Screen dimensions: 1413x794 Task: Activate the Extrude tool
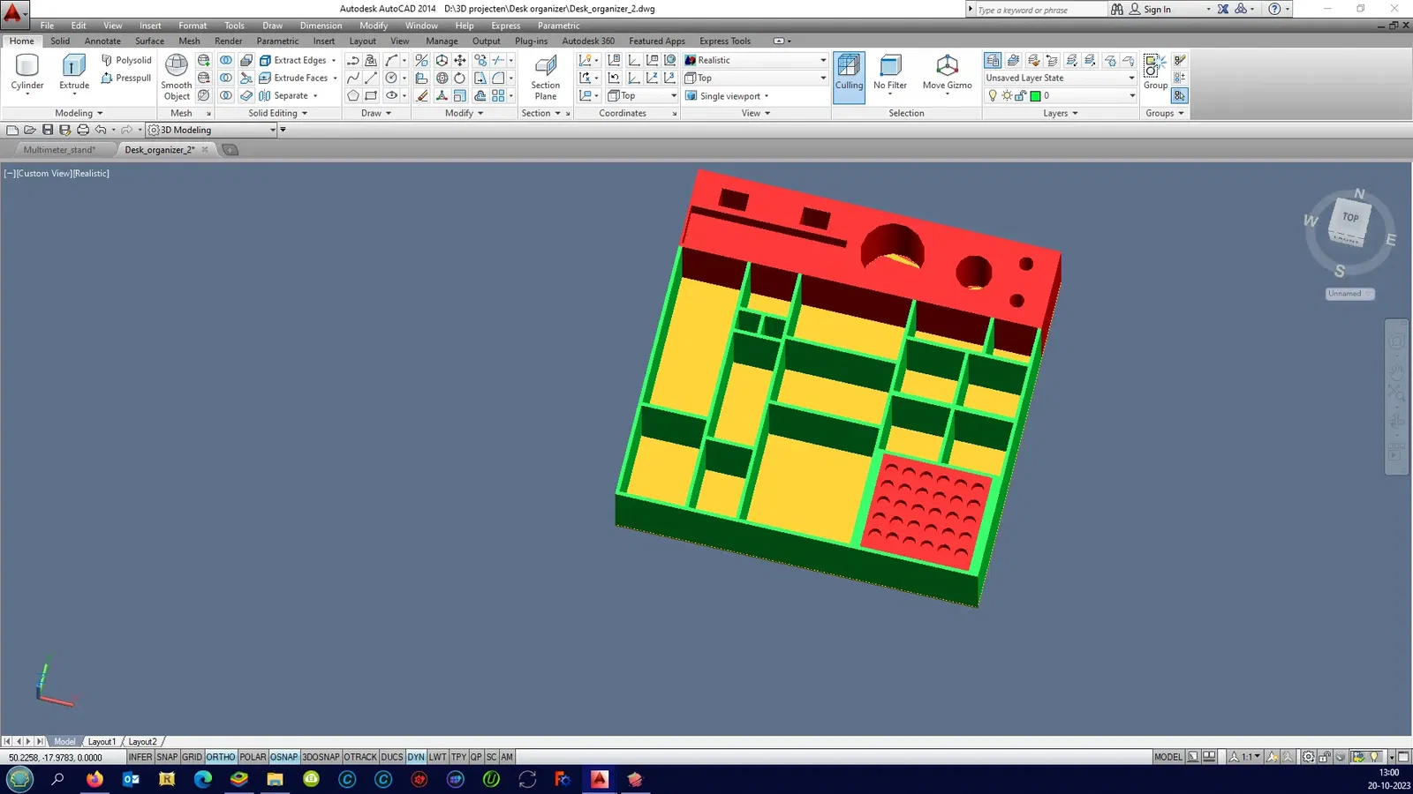[74, 74]
